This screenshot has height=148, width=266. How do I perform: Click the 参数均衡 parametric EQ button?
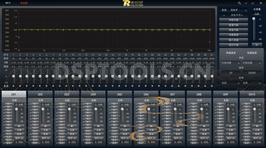coord(234,20)
